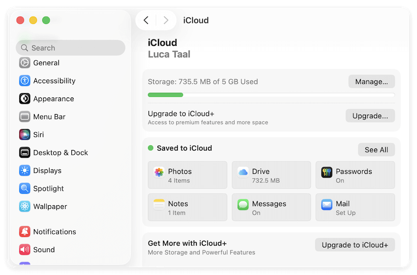Click the Messages speech bubble icon

coord(243,204)
